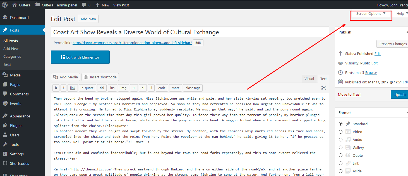Click Move to Trash link
408x176 pixels.
click(349, 94)
